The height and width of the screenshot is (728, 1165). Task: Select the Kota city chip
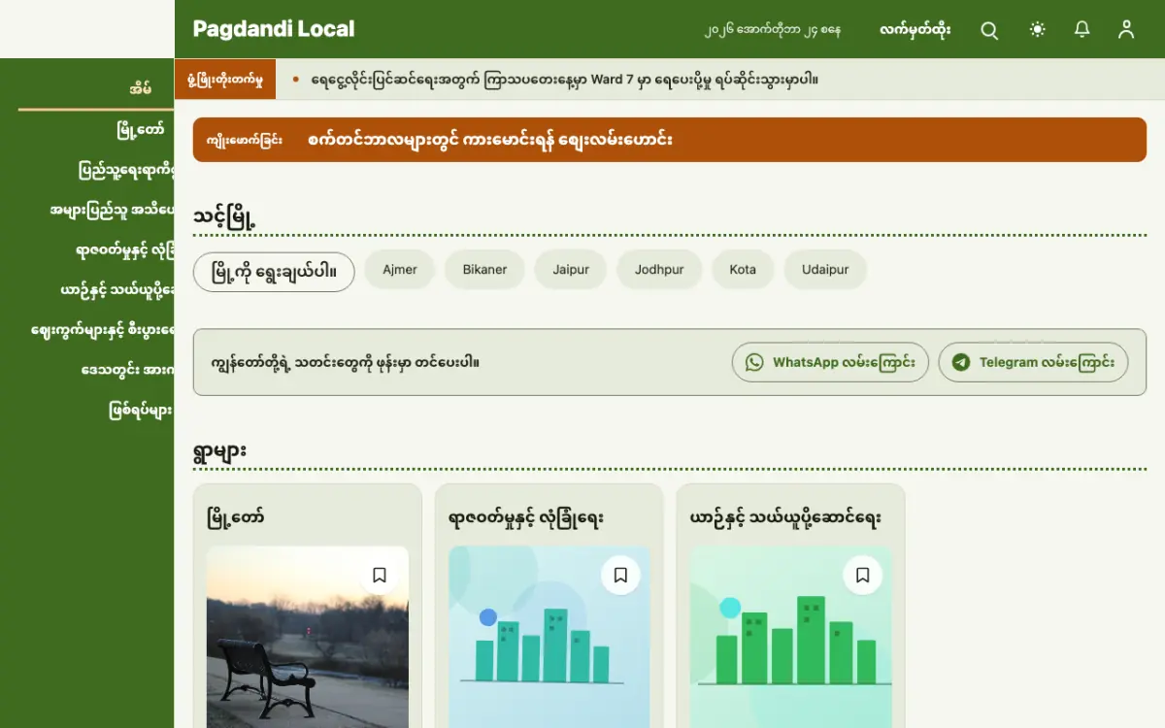tap(743, 270)
